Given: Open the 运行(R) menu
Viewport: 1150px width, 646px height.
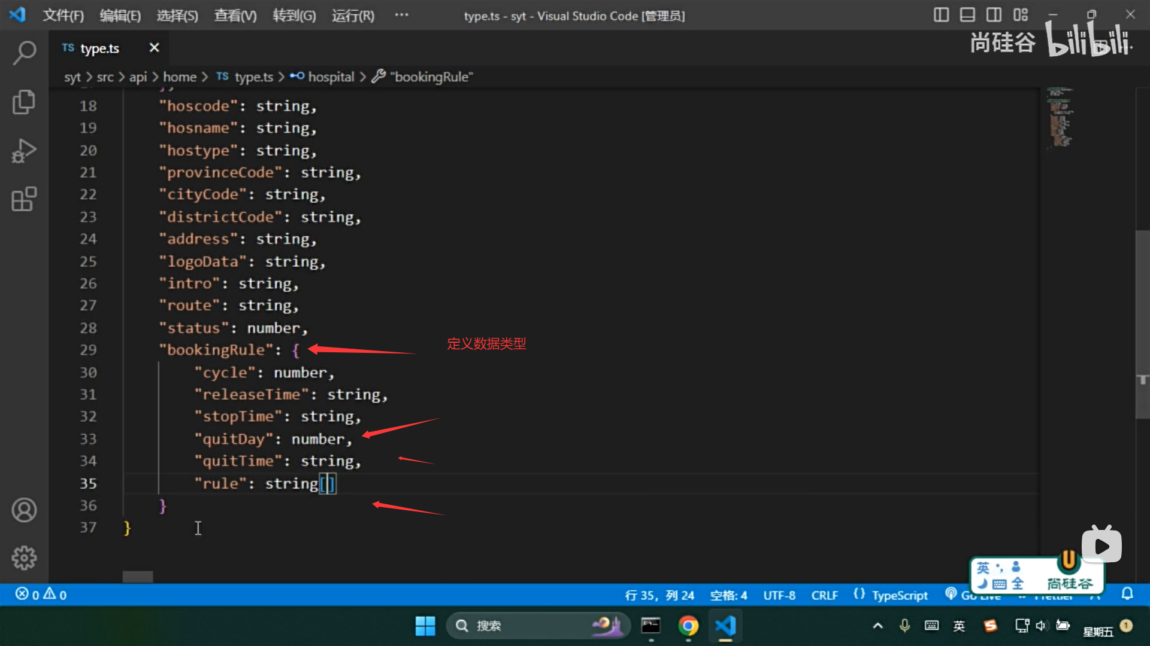Looking at the screenshot, I should point(353,16).
